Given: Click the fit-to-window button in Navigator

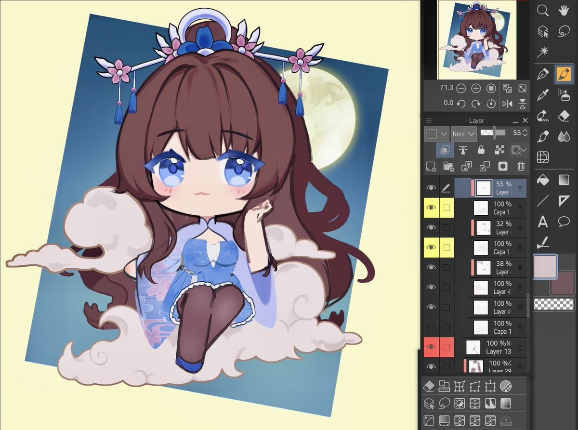Looking at the screenshot, I should pos(522,88).
